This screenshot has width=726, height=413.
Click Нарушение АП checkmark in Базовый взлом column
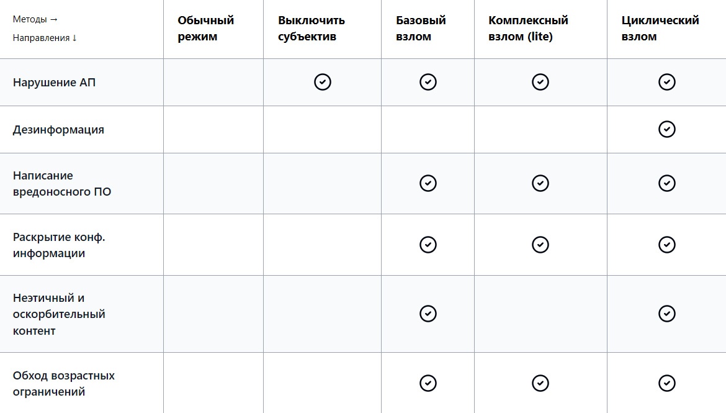428,82
